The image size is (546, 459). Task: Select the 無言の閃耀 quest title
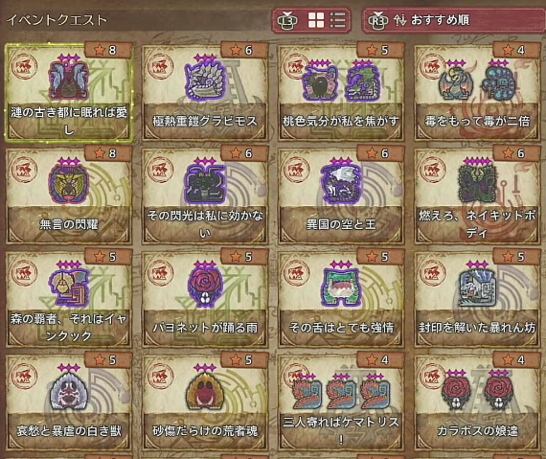click(x=69, y=224)
